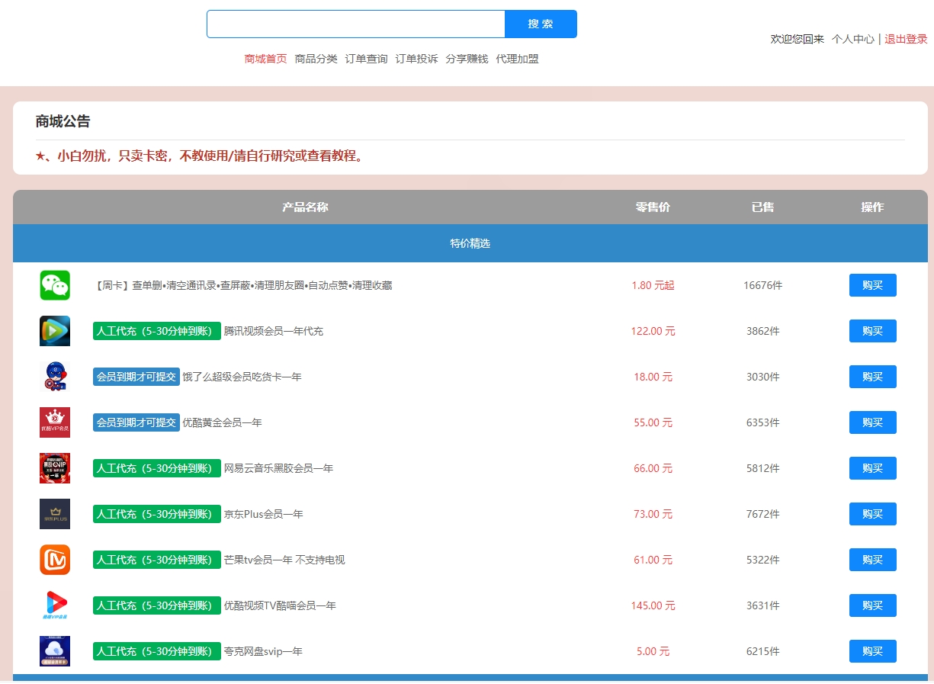The width and height of the screenshot is (934, 684).
Task: Click the 搜索 search button
Action: click(541, 24)
